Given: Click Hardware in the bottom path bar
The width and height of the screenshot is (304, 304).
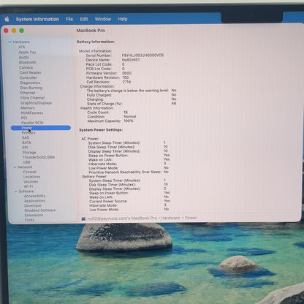Looking at the screenshot, I should pos(170,218).
